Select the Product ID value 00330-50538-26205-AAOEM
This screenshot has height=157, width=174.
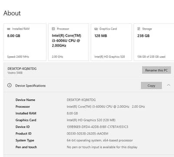pyautogui.click(x=87, y=134)
